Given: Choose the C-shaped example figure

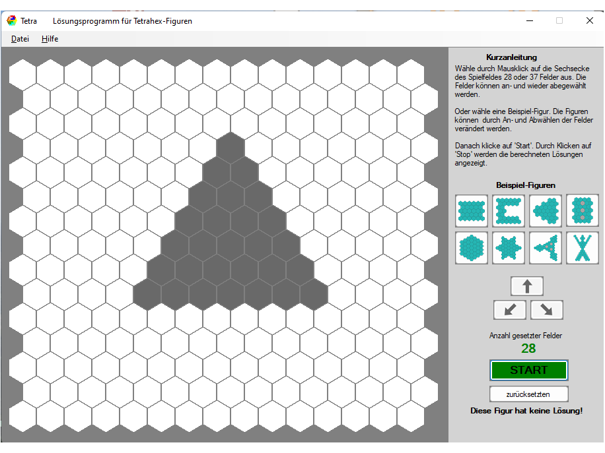Looking at the screenshot, I should coord(509,211).
